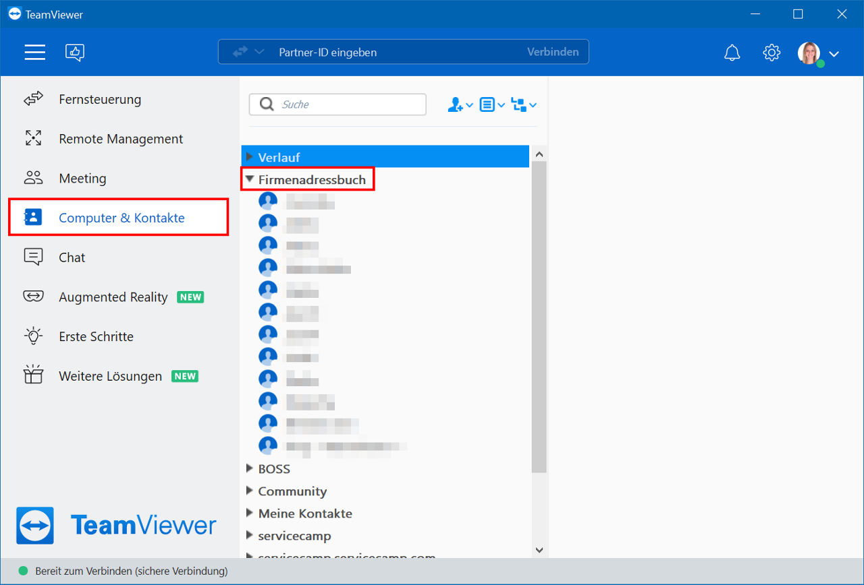
Task: Open the notifications bell
Action: coord(732,53)
